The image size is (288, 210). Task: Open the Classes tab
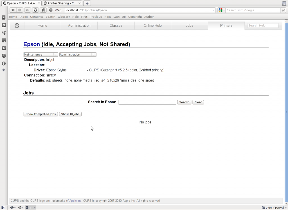[x=116, y=26]
